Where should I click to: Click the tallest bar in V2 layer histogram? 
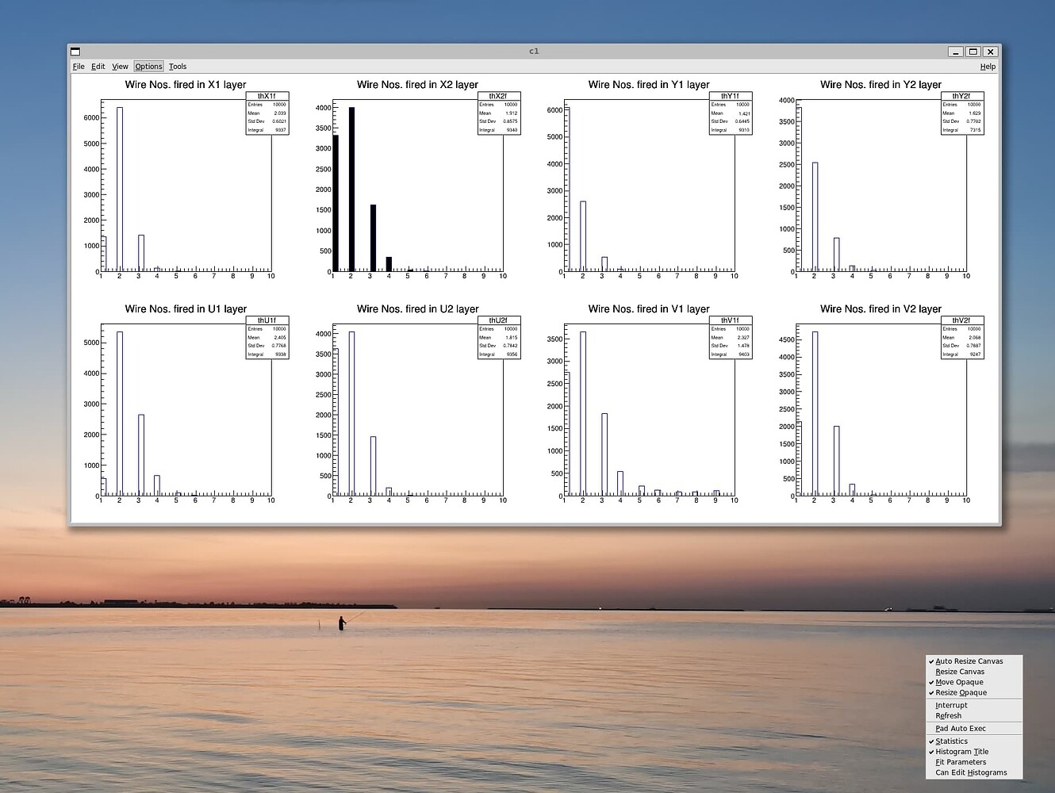[x=815, y=414]
